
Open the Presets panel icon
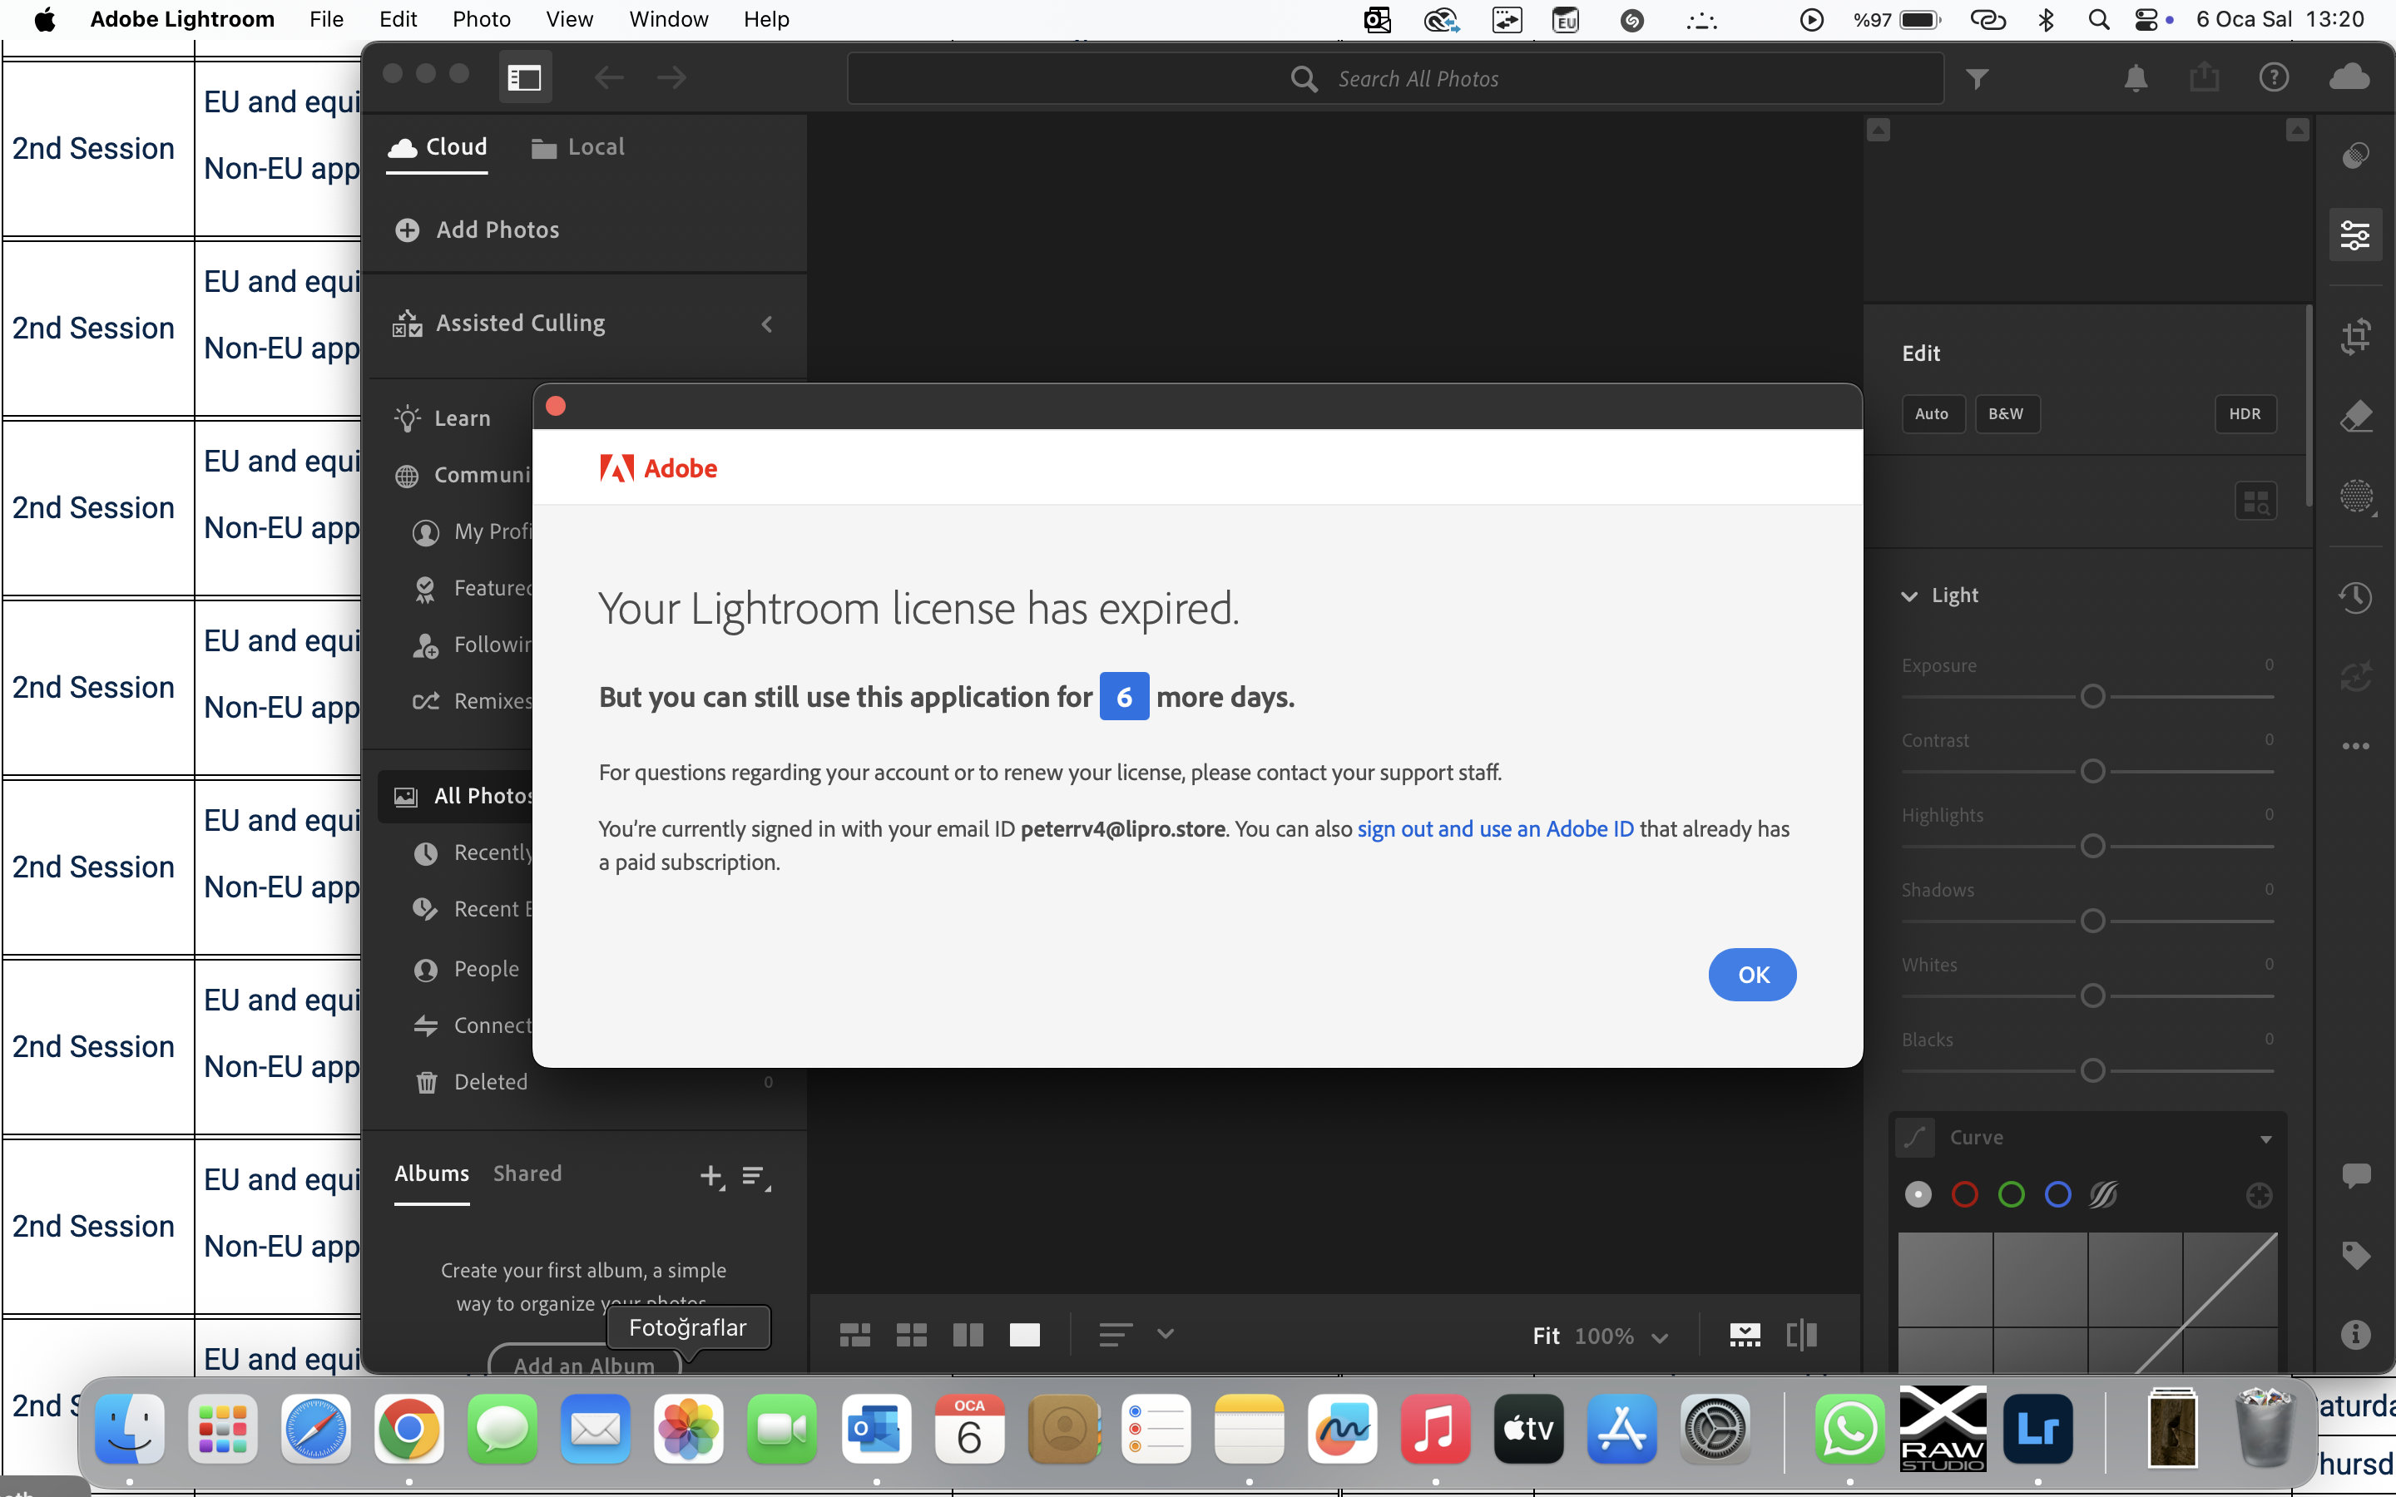click(x=2355, y=156)
